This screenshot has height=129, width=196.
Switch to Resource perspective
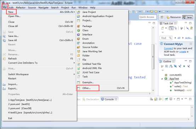coord(174,17)
